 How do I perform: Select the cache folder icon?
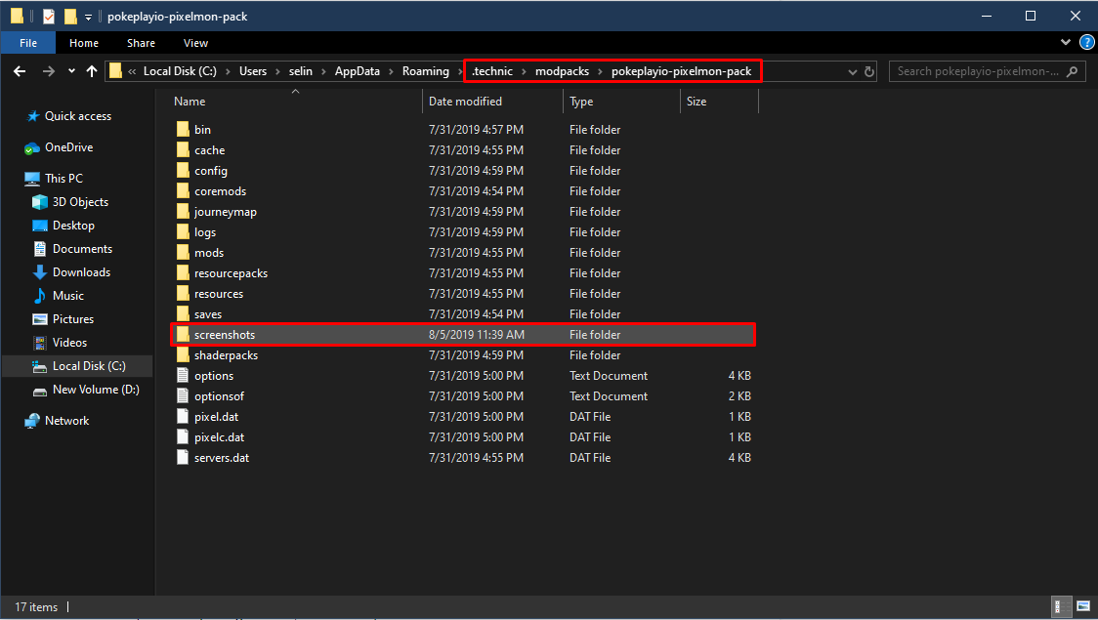[x=183, y=149]
